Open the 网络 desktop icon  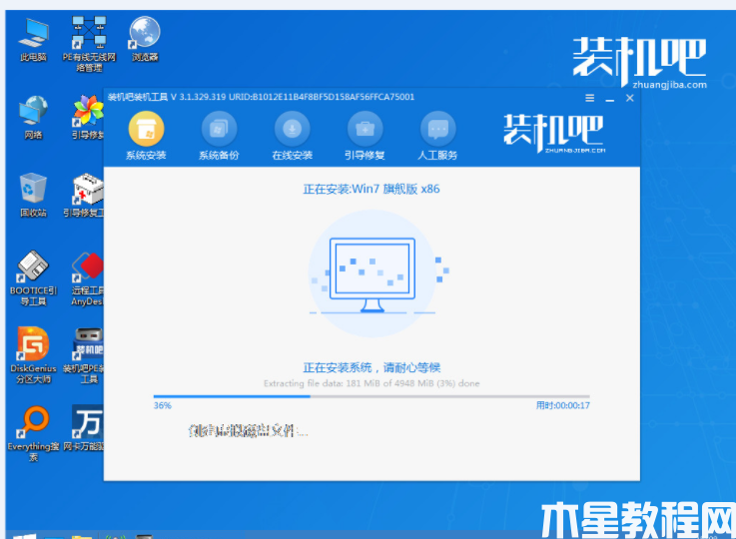click(33, 117)
